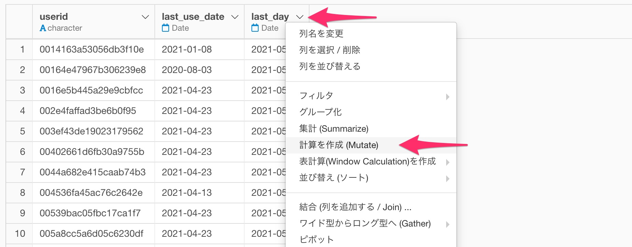Open the フィルタ menu entry
This screenshot has height=247, width=632.
pos(371,96)
